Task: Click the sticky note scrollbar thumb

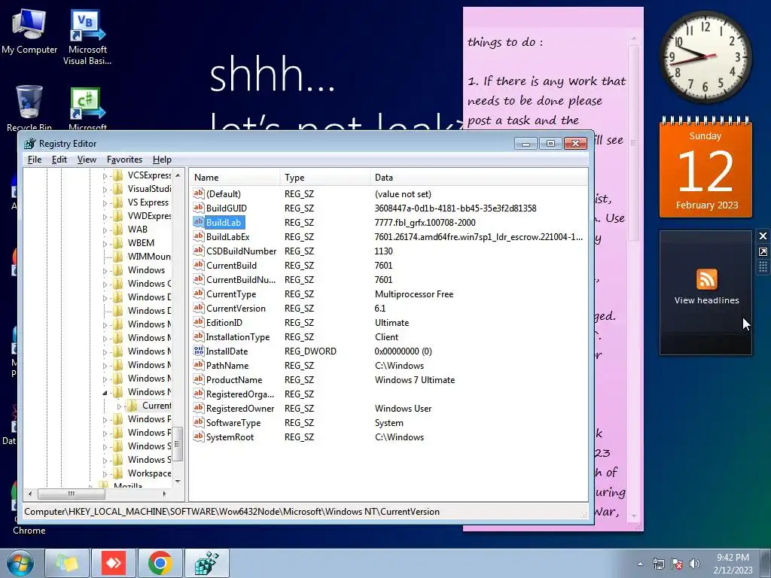Action: [633, 142]
